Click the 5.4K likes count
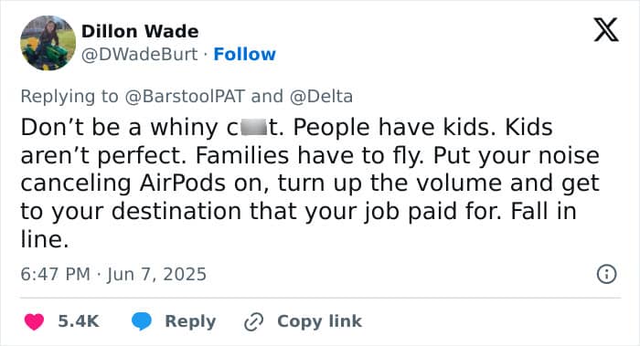This screenshot has width=640, height=346. tap(79, 321)
